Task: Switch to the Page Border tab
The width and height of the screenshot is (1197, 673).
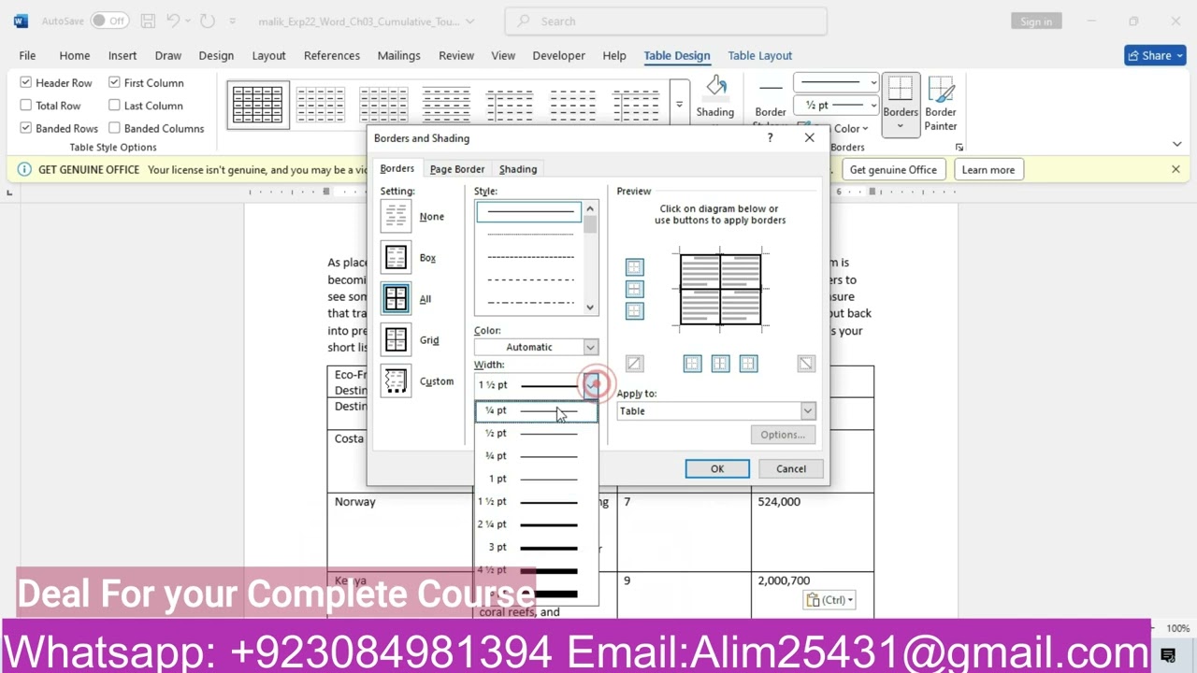Action: (x=457, y=169)
